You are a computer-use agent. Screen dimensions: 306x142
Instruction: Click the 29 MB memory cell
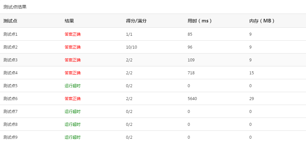pos(252,98)
